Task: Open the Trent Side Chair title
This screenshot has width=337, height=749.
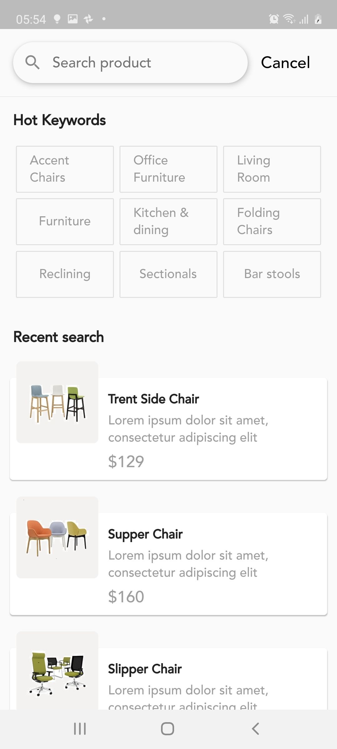Action: [154, 399]
